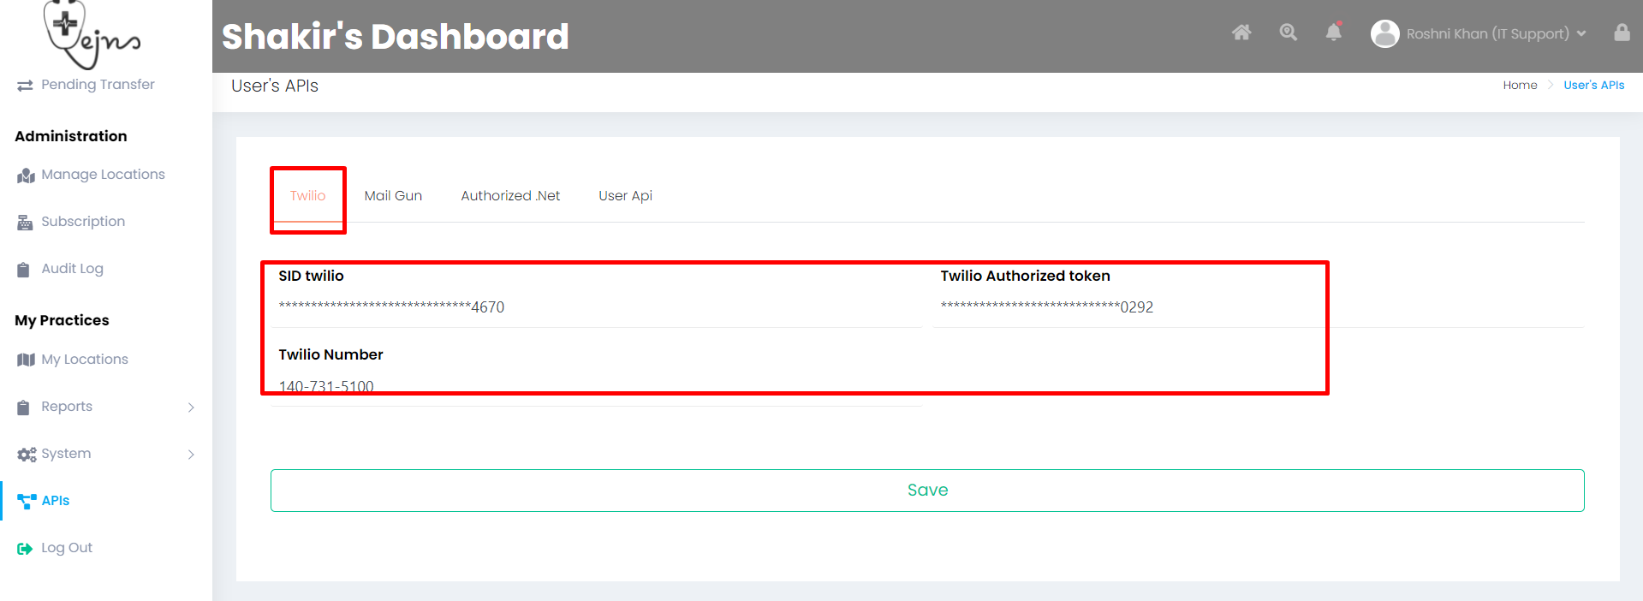This screenshot has width=1643, height=601.
Task: Click the home icon in header
Action: pos(1241,33)
